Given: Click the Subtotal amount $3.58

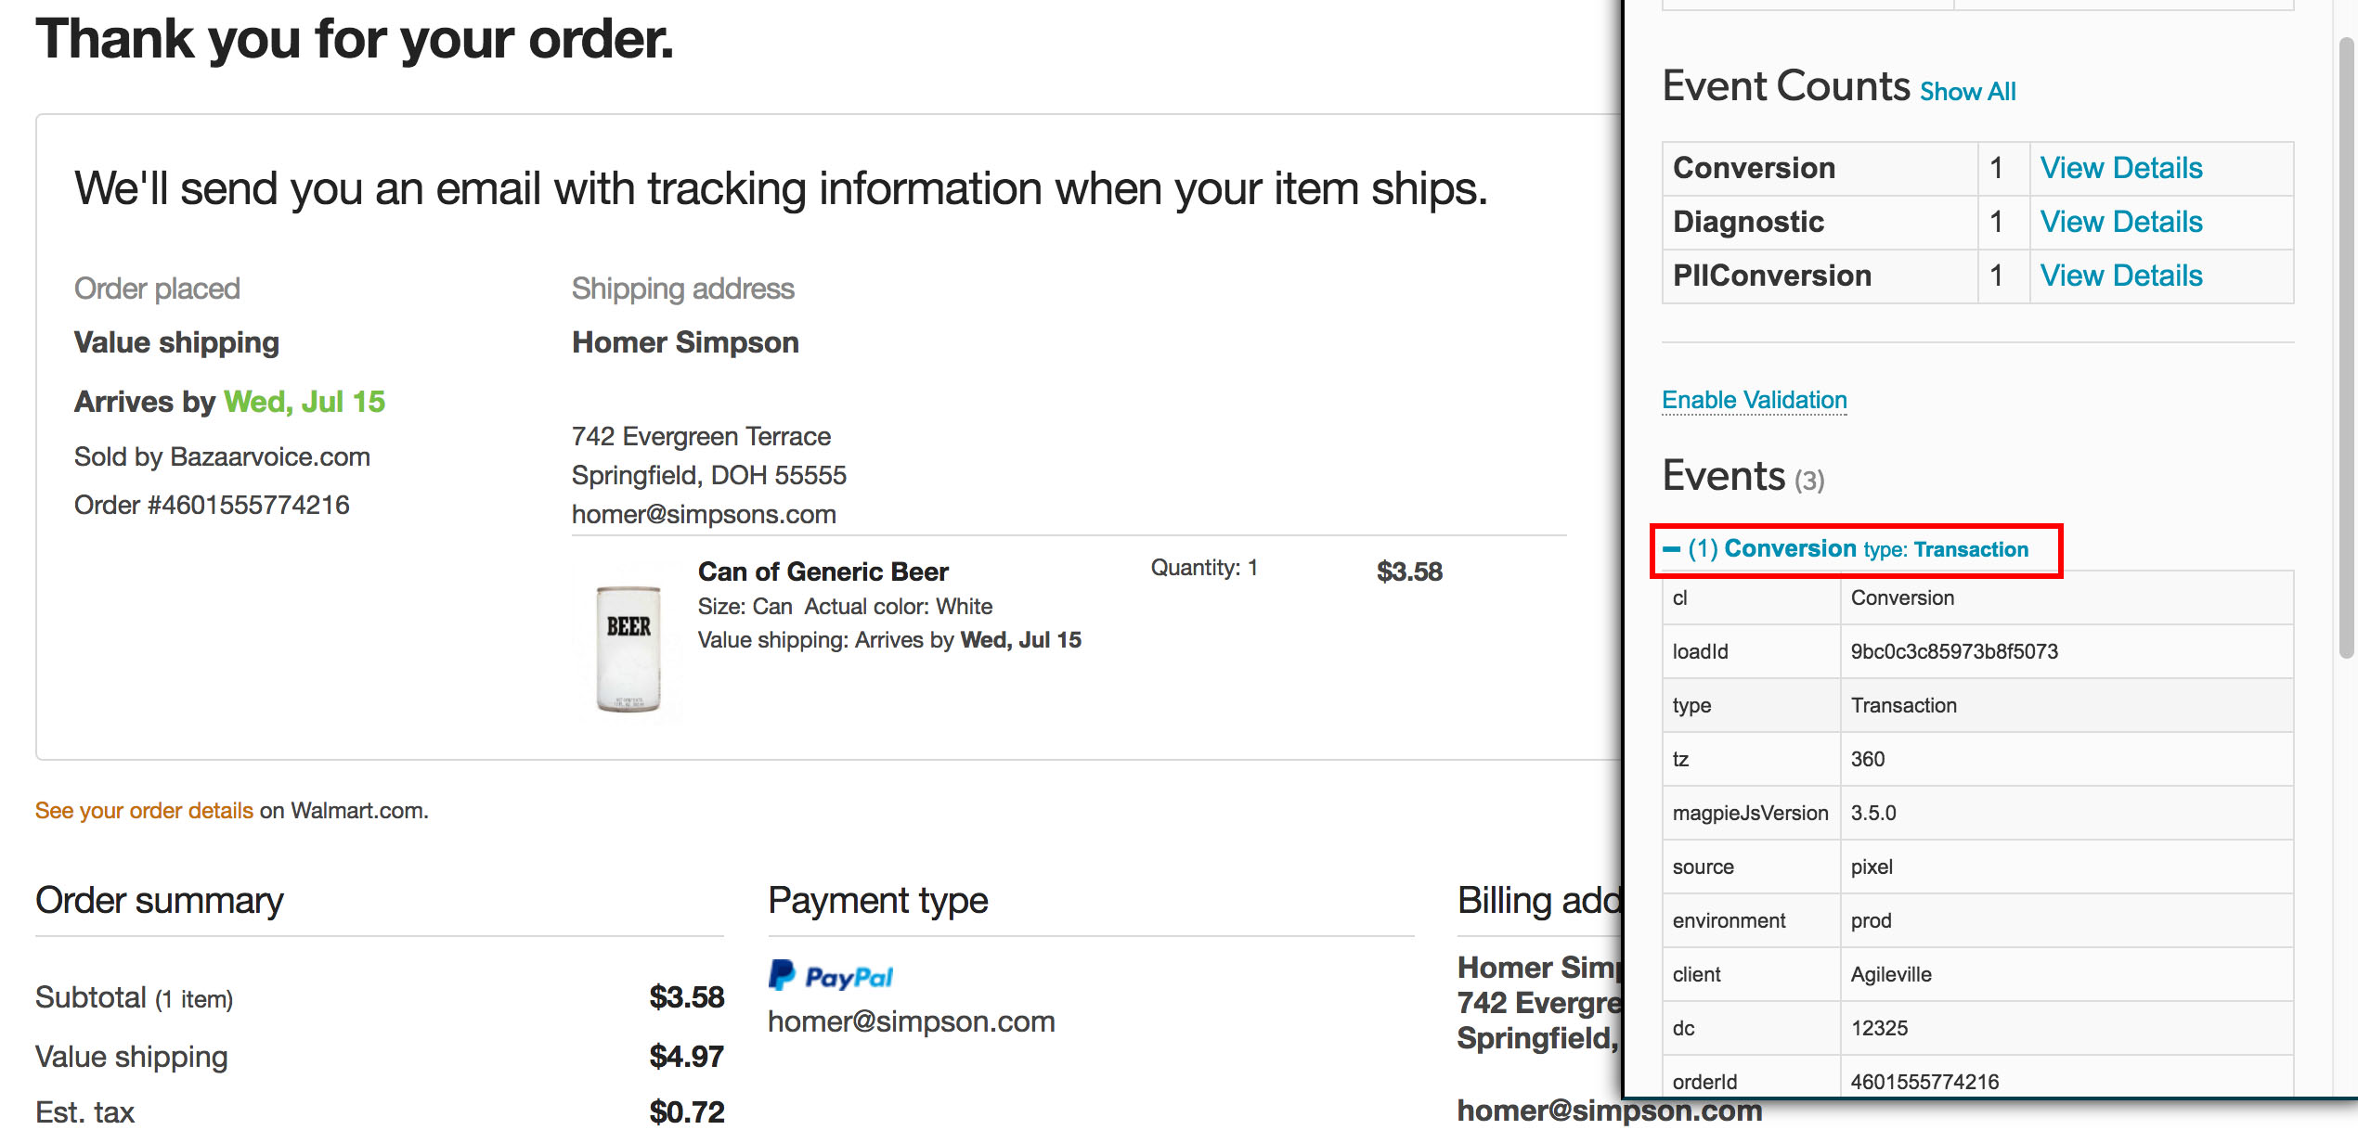Looking at the screenshot, I should click(686, 996).
